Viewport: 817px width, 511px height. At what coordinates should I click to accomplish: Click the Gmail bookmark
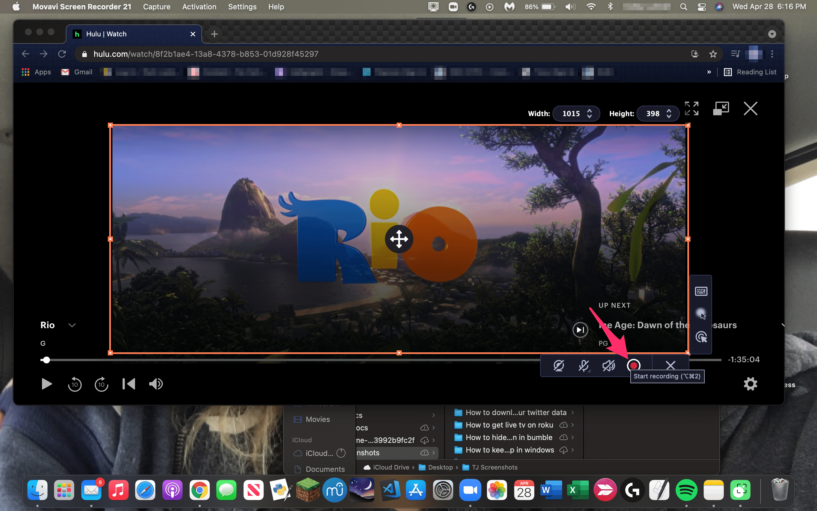click(x=77, y=72)
